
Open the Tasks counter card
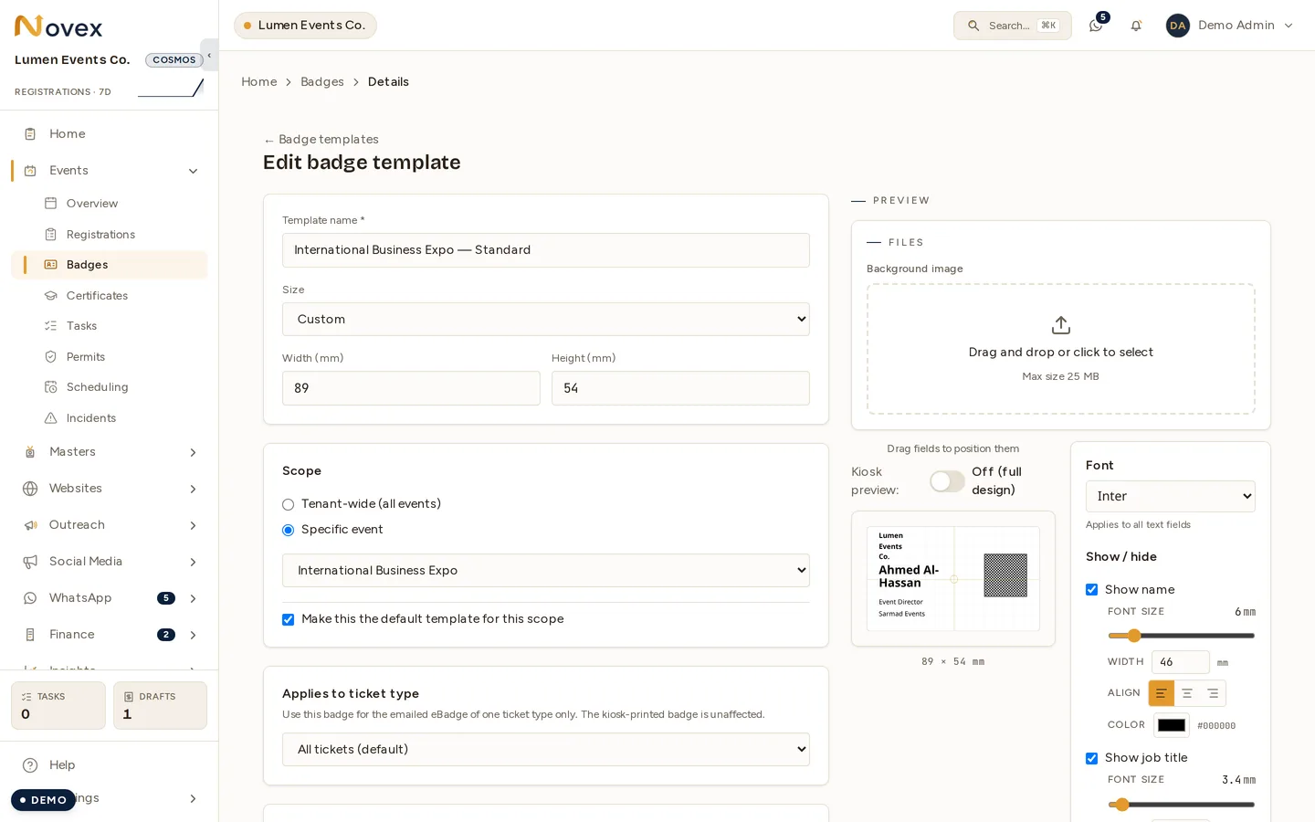coord(58,705)
